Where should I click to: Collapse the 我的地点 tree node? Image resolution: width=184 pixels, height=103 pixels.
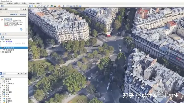click(1, 40)
